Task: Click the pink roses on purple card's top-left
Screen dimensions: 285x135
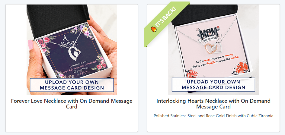Action: (44, 44)
